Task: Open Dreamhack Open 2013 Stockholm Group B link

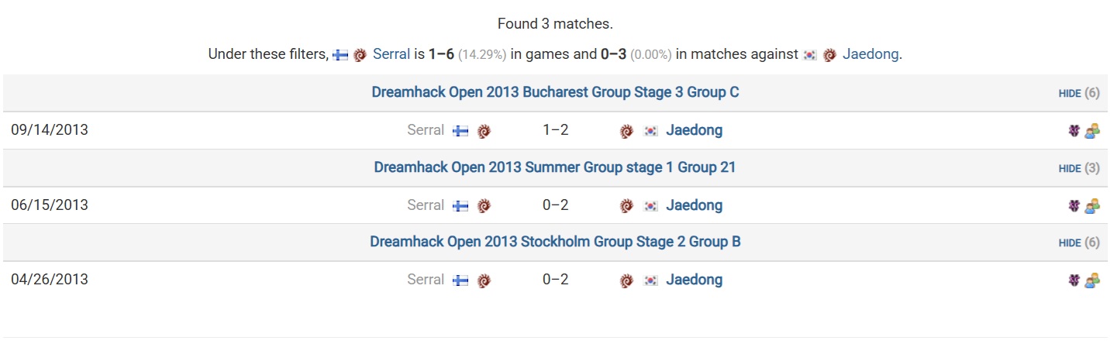Action: click(x=555, y=242)
